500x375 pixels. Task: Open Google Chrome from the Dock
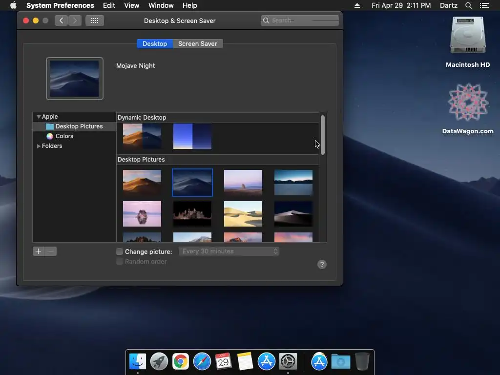coord(181,362)
